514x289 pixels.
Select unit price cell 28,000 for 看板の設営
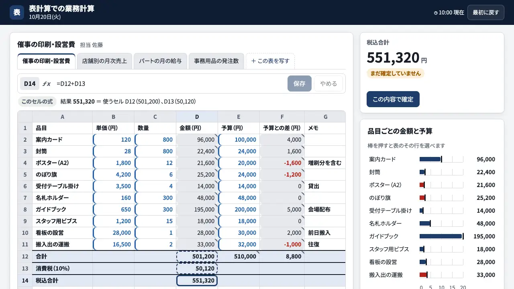(x=114, y=233)
